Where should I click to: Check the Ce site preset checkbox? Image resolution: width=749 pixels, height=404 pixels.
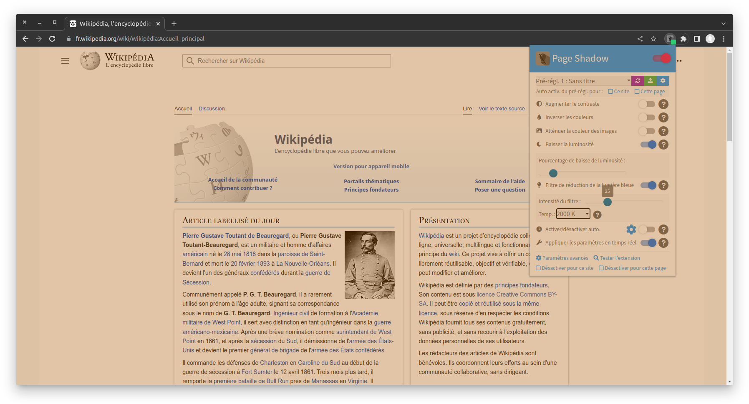[610, 92]
